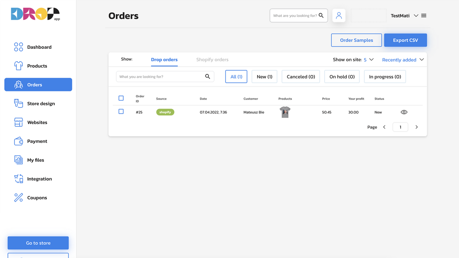The height and width of the screenshot is (258, 459).
Task: Open the Payment settings
Action: tap(37, 141)
